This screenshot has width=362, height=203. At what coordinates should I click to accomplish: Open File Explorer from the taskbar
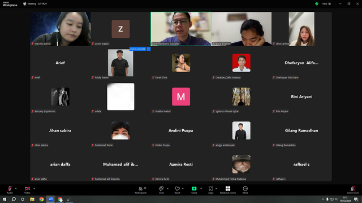click(x=32, y=199)
